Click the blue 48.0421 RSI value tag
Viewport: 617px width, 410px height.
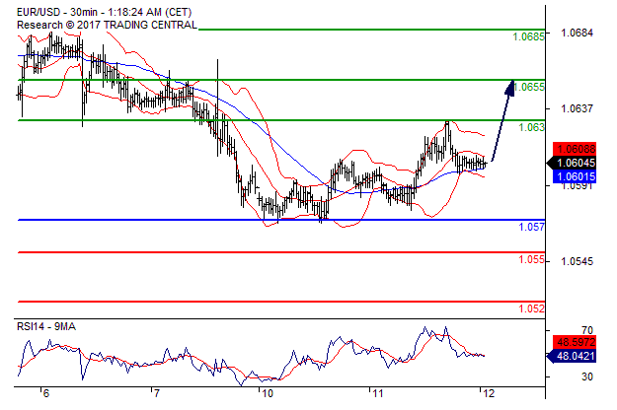(573, 356)
